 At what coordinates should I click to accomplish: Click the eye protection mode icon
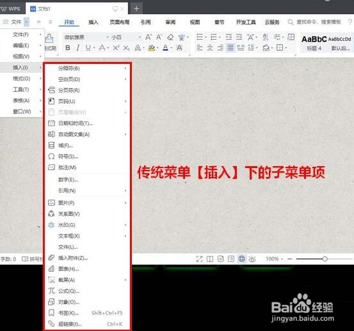252,259
